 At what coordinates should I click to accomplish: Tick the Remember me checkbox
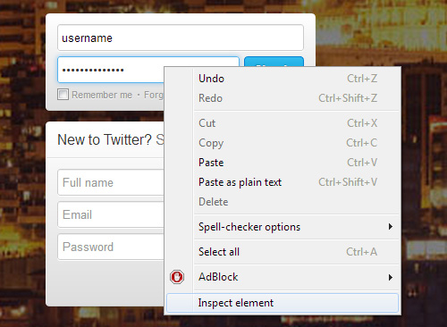point(63,95)
